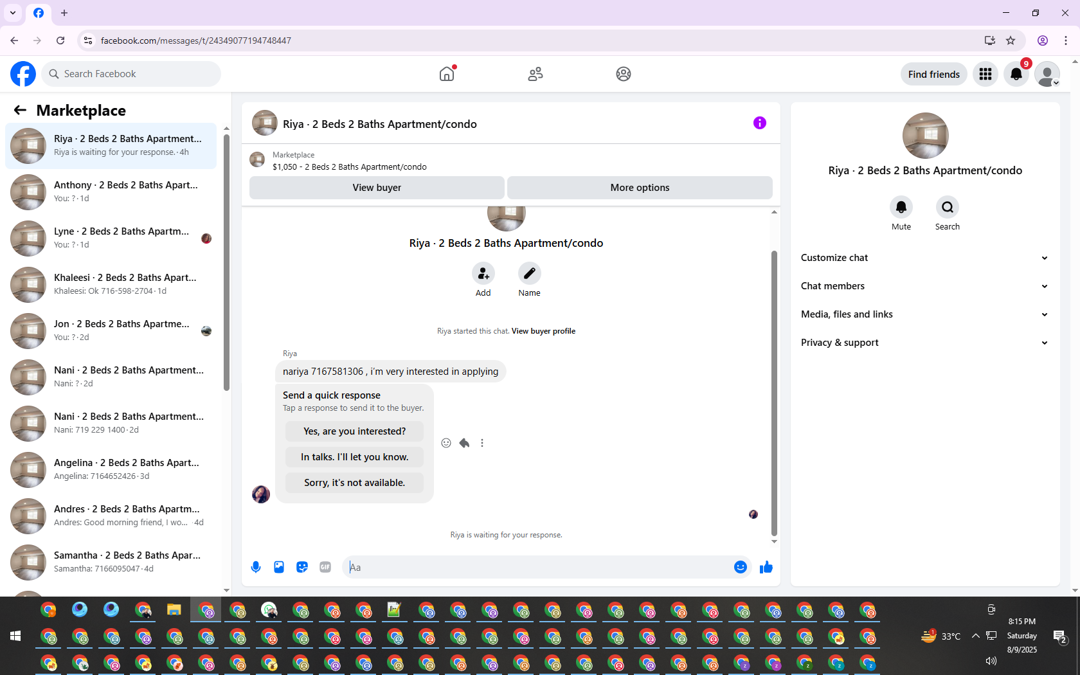Expand Privacy & support section
This screenshot has width=1080, height=675.
925,343
